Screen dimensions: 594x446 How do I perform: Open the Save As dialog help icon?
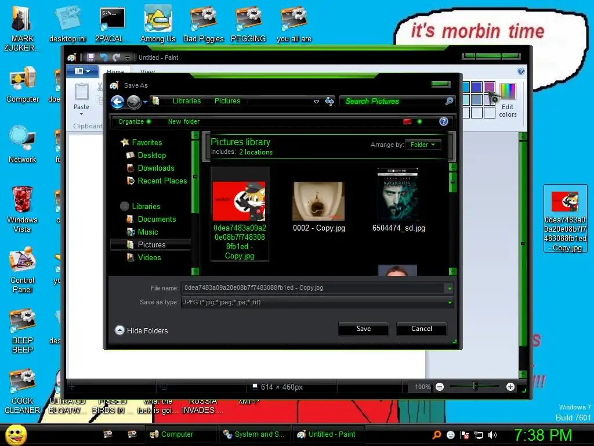tap(444, 121)
